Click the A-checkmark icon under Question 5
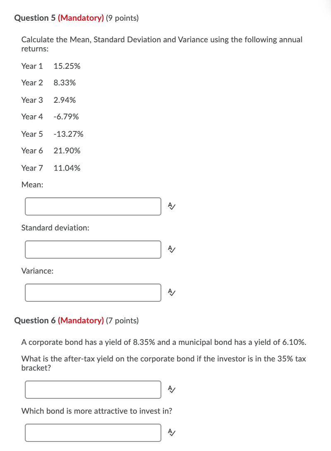The width and height of the screenshot is (331, 451). [170, 206]
